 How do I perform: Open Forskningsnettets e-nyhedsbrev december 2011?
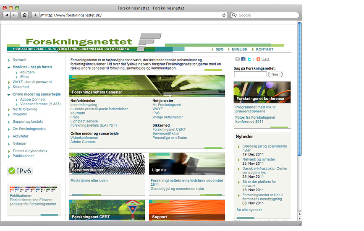click(187, 182)
